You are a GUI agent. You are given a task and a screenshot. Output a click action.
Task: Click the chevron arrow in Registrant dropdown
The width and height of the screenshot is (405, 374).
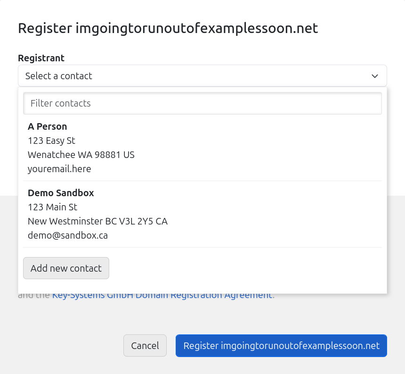(x=375, y=76)
